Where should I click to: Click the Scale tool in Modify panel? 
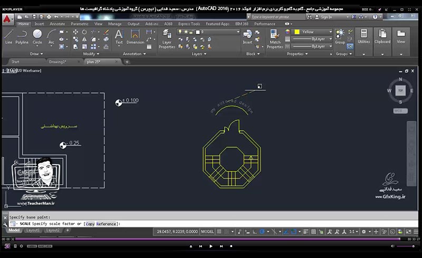(84, 46)
